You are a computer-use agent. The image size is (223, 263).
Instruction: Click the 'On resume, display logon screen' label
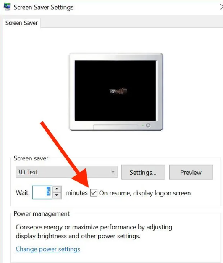pos(145,193)
